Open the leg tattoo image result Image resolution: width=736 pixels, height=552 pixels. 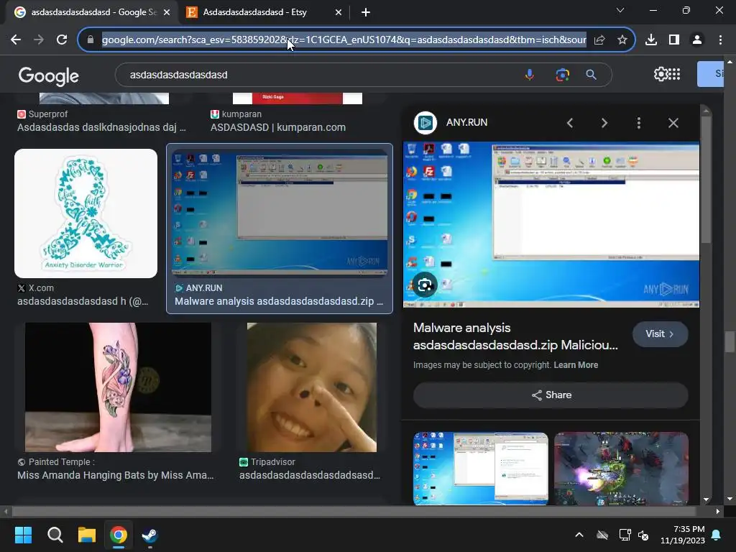[x=119, y=387]
